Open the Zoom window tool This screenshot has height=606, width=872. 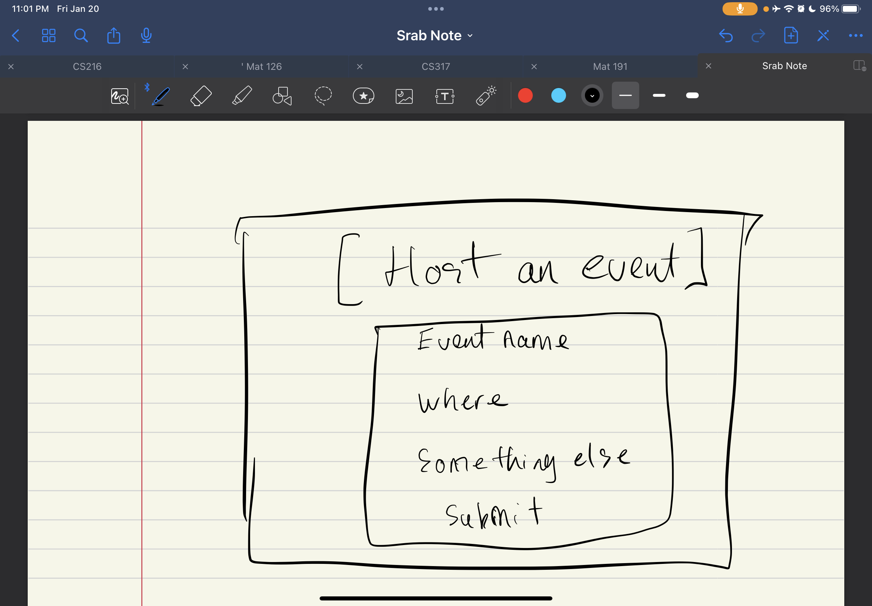tap(120, 96)
